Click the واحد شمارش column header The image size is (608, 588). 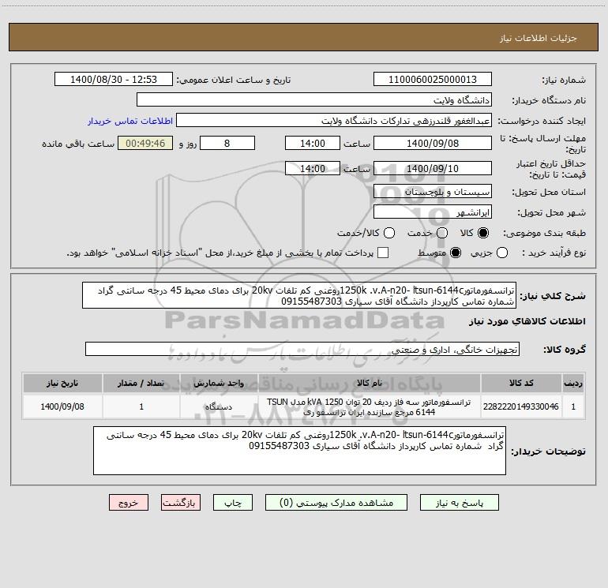(219, 384)
